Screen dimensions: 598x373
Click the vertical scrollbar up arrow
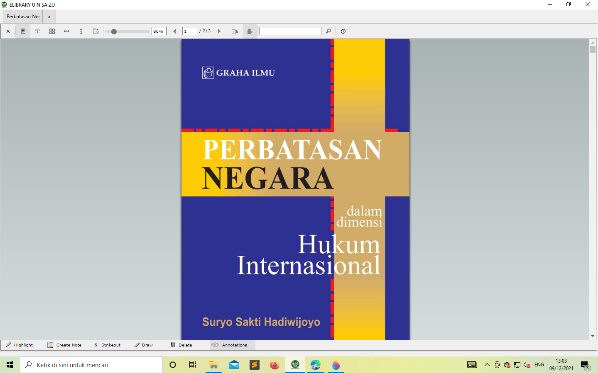(x=593, y=42)
